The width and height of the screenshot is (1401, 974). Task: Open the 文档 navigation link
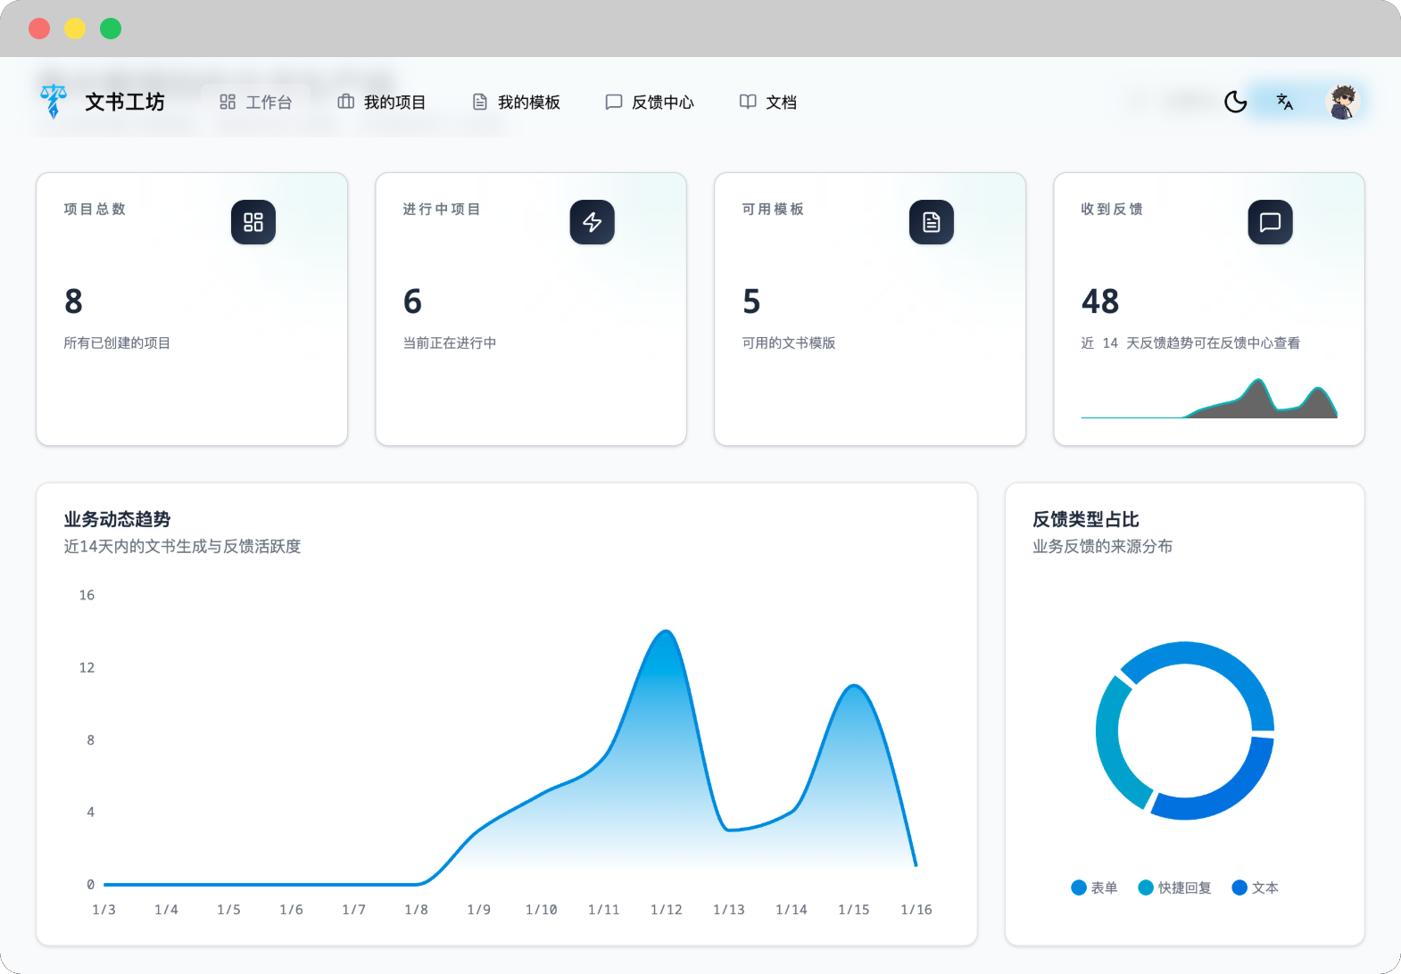768,103
